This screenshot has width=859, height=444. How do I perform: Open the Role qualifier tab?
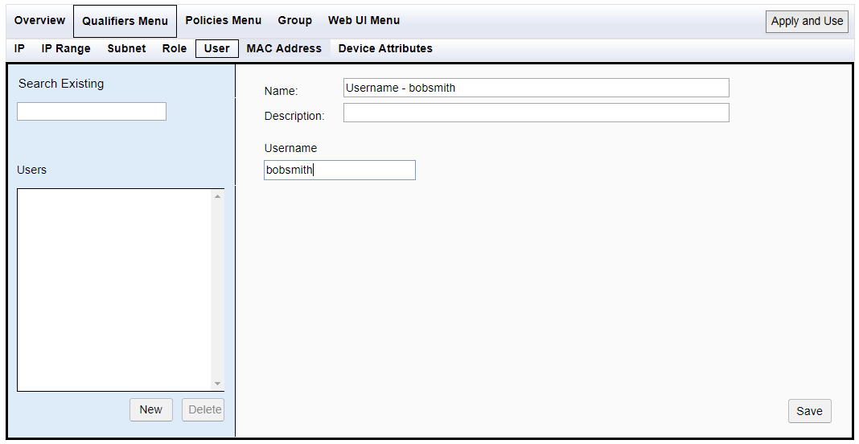pos(175,48)
